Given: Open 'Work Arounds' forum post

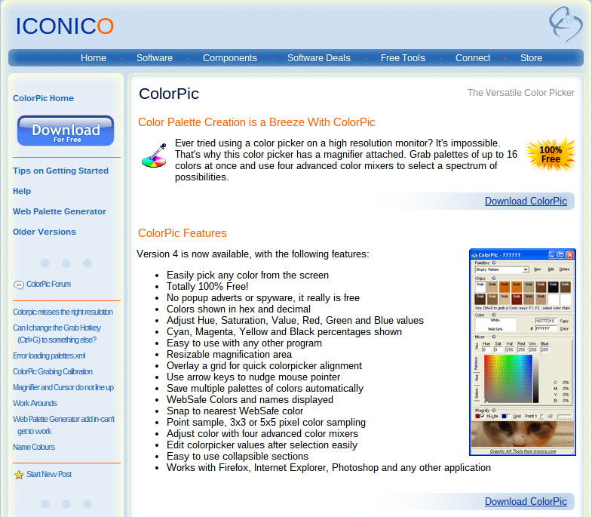Looking at the screenshot, I should (x=35, y=404).
